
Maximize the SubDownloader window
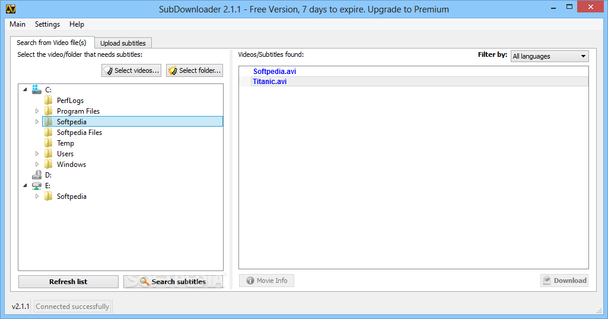point(569,7)
